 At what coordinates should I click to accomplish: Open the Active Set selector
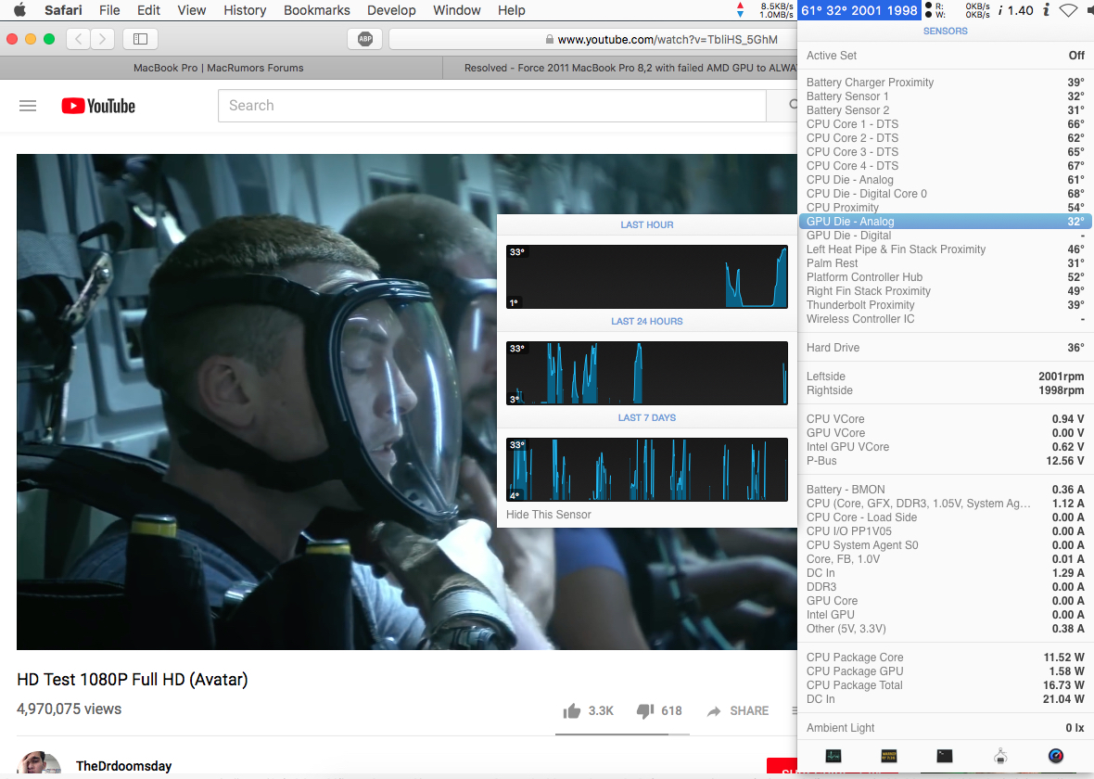click(x=946, y=55)
